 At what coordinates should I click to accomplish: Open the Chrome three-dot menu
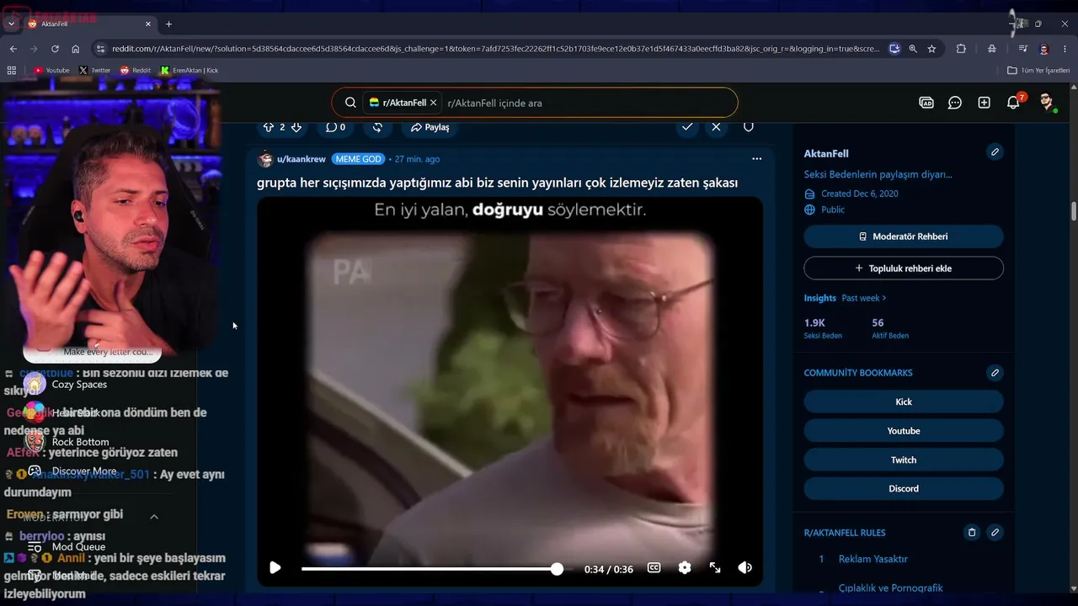1065,49
